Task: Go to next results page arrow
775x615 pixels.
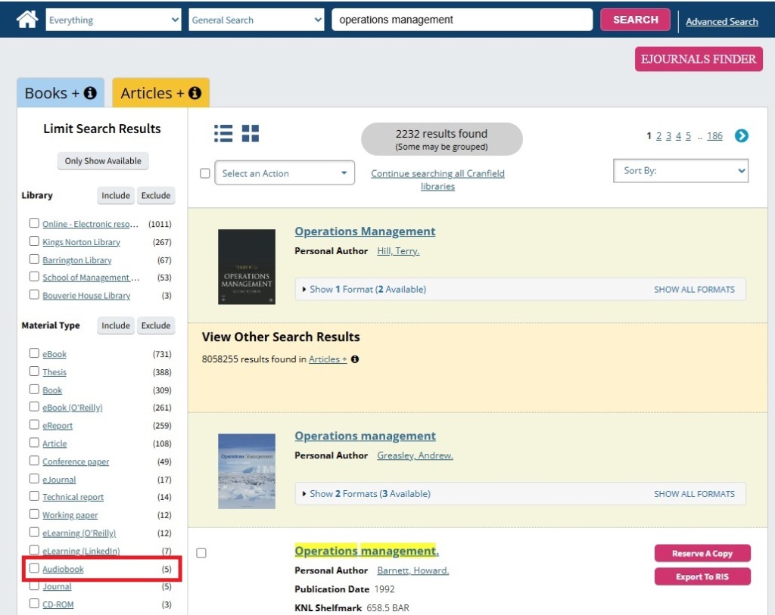Action: click(742, 135)
